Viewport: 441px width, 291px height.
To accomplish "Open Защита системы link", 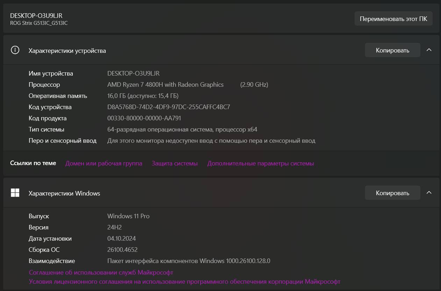I will pyautogui.click(x=175, y=163).
